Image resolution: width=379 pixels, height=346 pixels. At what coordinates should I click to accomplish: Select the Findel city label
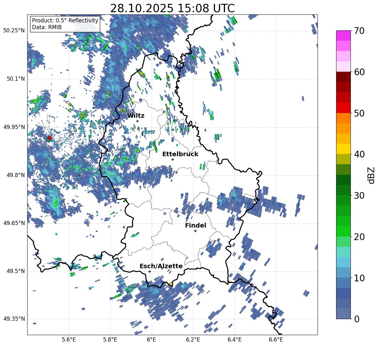(196, 225)
